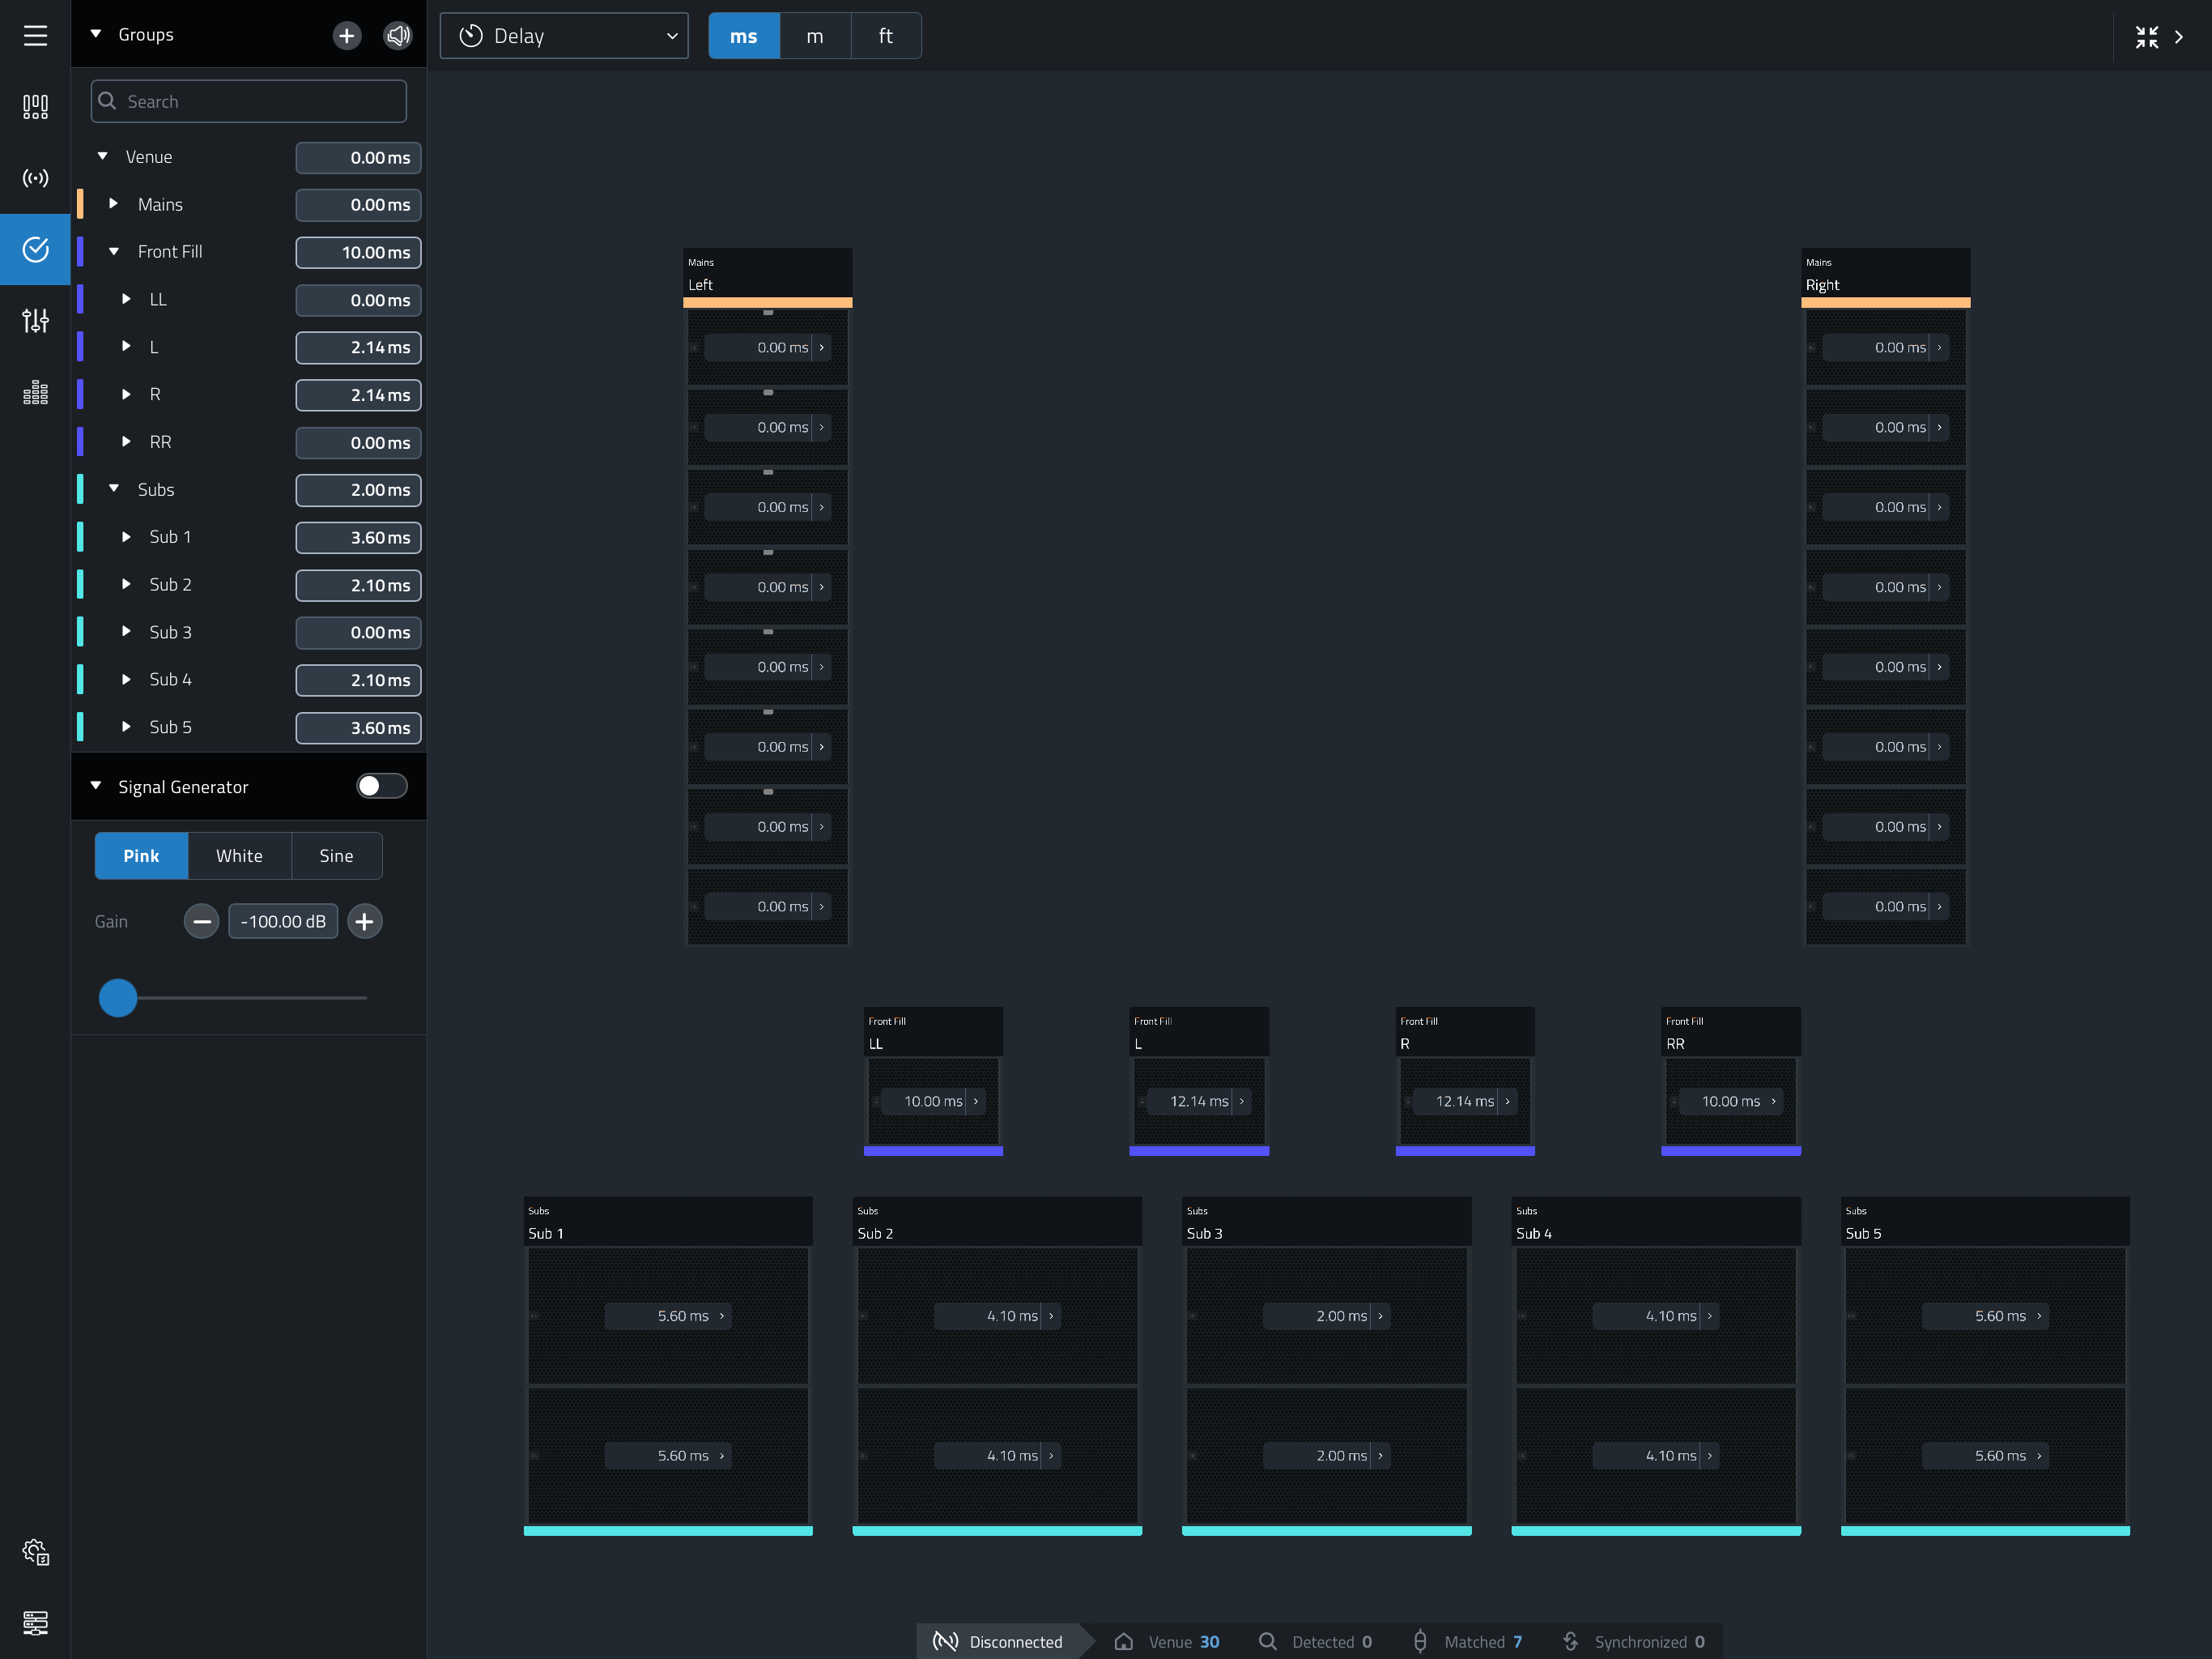
Task: Click the collapse view arrows icon
Action: click(2146, 36)
